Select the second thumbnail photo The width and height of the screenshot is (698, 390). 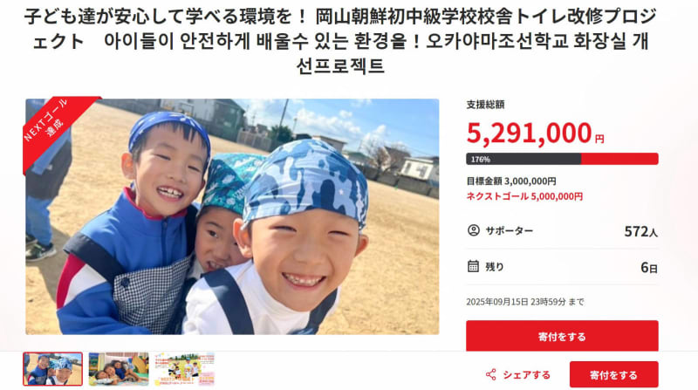(119, 369)
